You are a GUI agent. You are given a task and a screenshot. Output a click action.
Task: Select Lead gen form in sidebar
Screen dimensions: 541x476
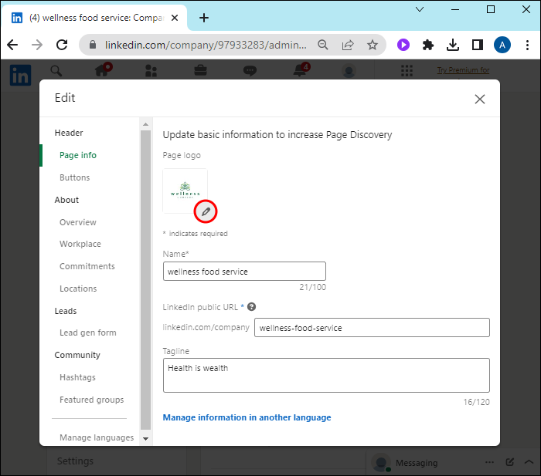point(88,333)
